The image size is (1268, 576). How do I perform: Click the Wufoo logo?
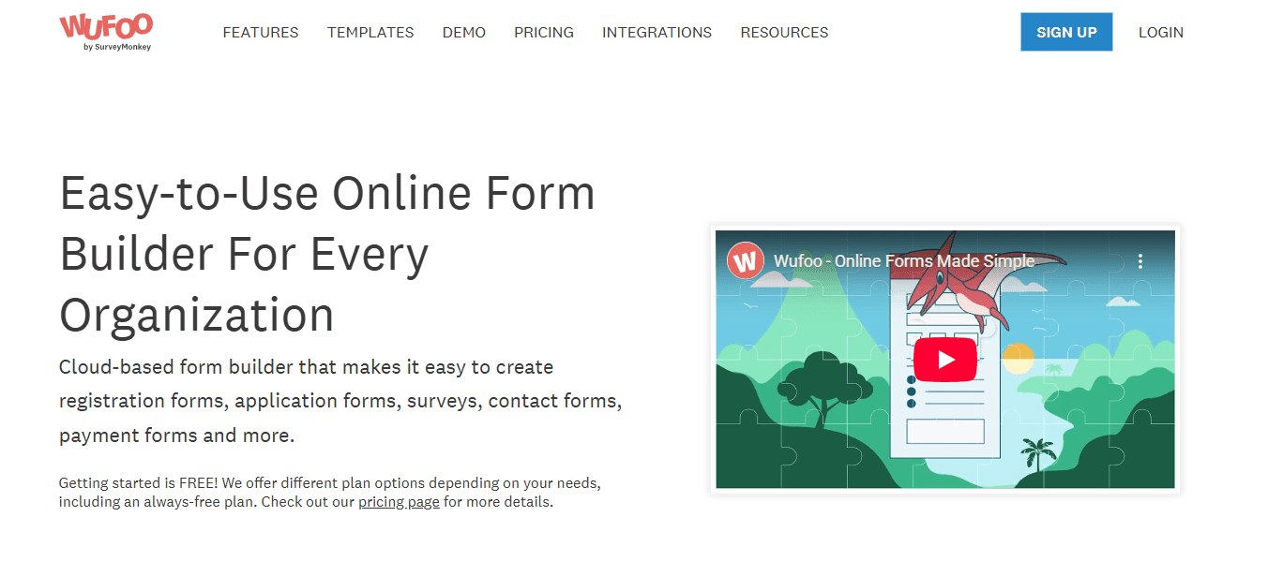pyautogui.click(x=106, y=32)
